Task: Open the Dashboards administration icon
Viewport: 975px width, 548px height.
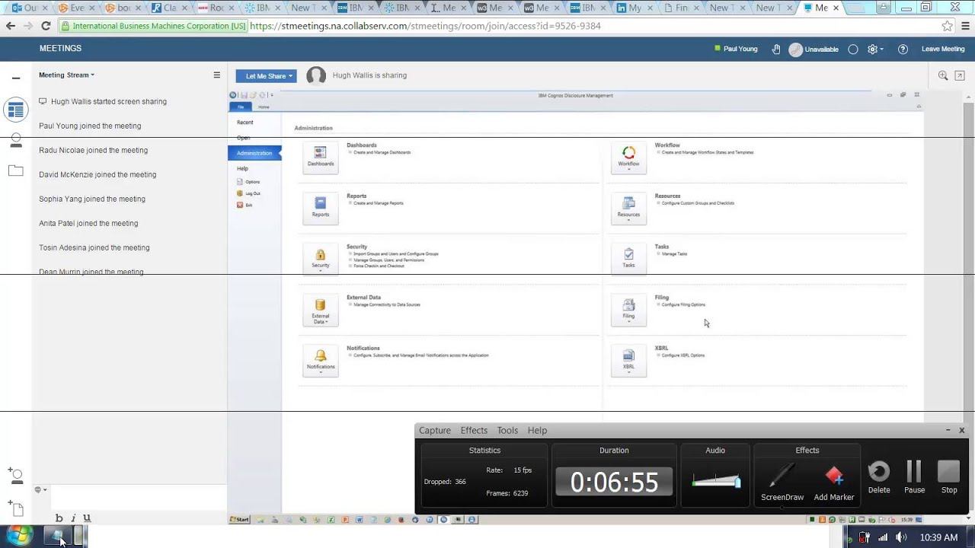Action: point(321,157)
